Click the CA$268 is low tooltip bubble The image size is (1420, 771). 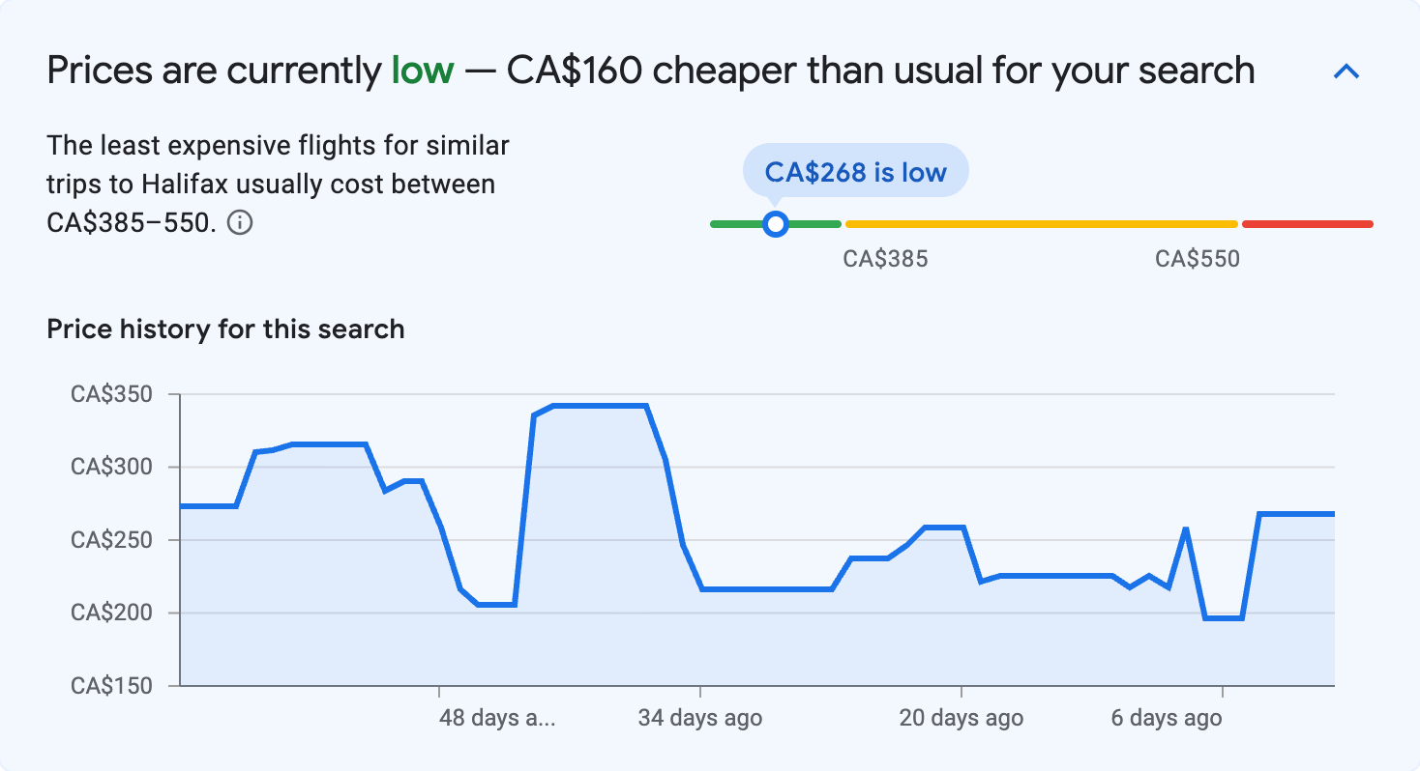click(x=855, y=170)
